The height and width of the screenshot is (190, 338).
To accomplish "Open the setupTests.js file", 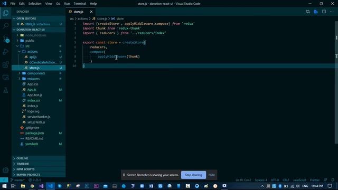I will (36, 122).
